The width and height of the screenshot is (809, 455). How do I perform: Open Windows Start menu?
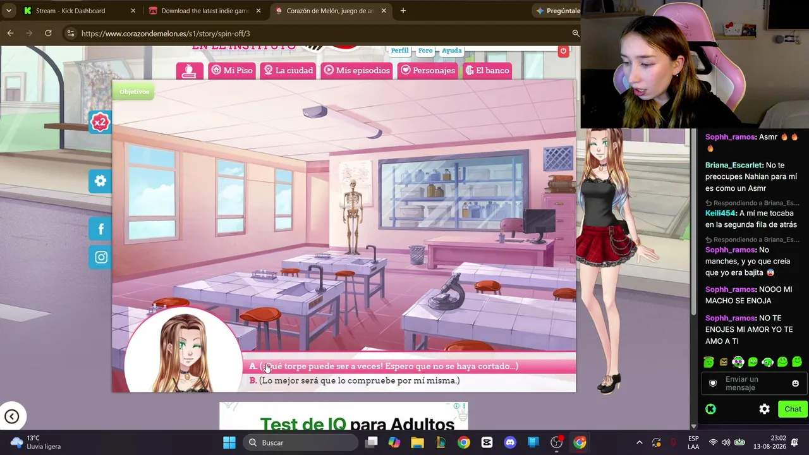229,442
